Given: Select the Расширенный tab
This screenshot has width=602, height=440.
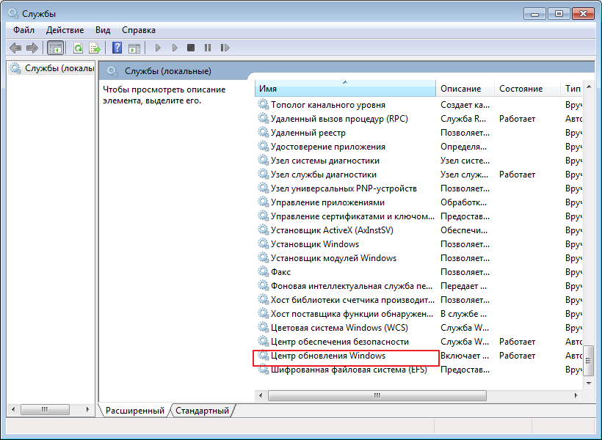Looking at the screenshot, I should [x=134, y=411].
